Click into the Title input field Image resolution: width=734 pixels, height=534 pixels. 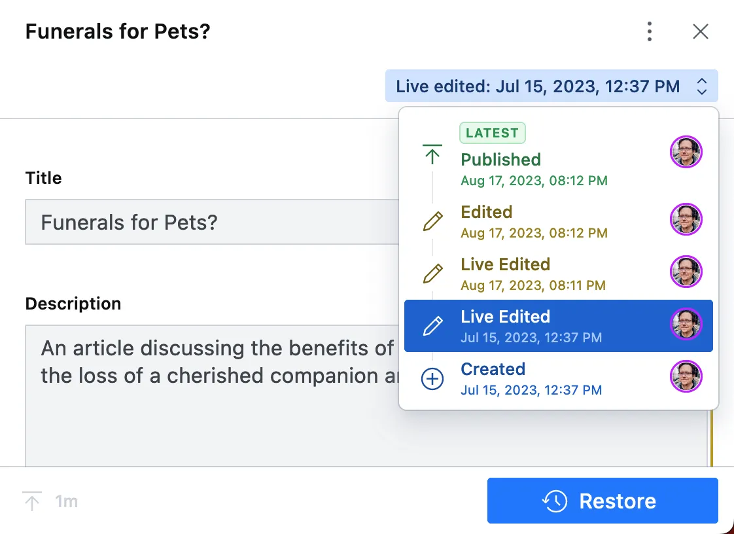click(209, 222)
